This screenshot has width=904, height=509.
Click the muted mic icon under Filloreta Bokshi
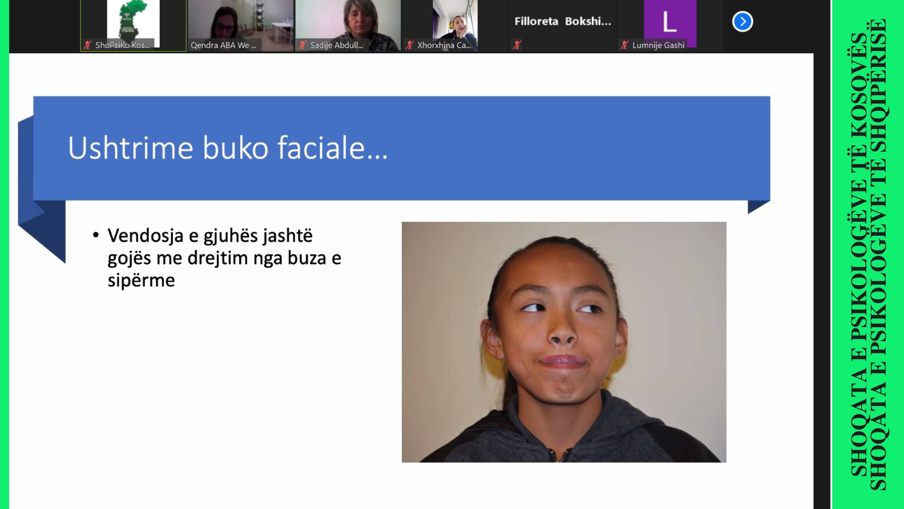click(517, 45)
